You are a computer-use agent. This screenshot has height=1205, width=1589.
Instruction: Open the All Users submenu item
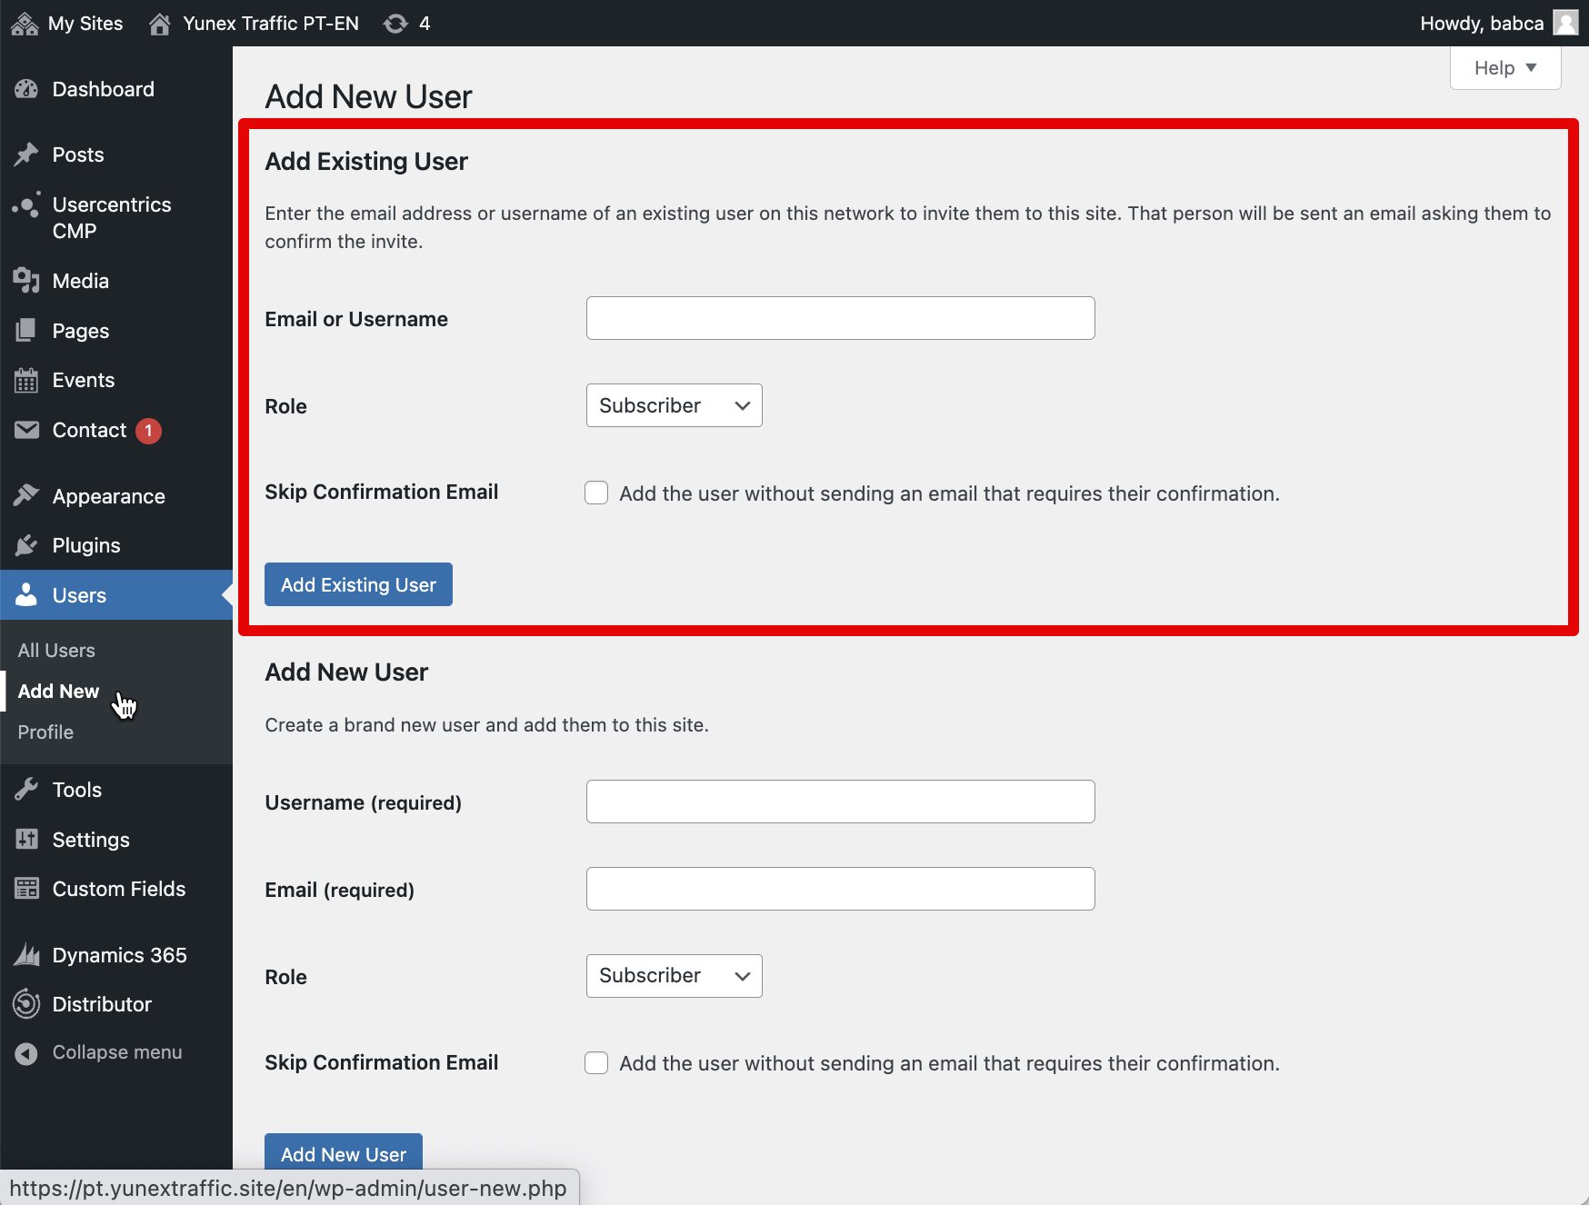click(56, 651)
